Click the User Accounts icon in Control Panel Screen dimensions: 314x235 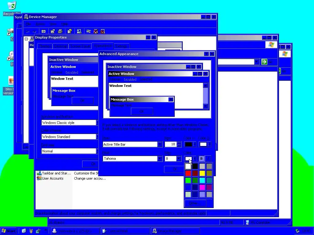39,178
